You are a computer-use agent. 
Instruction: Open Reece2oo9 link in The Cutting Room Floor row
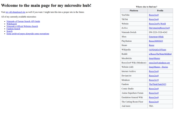(x=154, y=102)
